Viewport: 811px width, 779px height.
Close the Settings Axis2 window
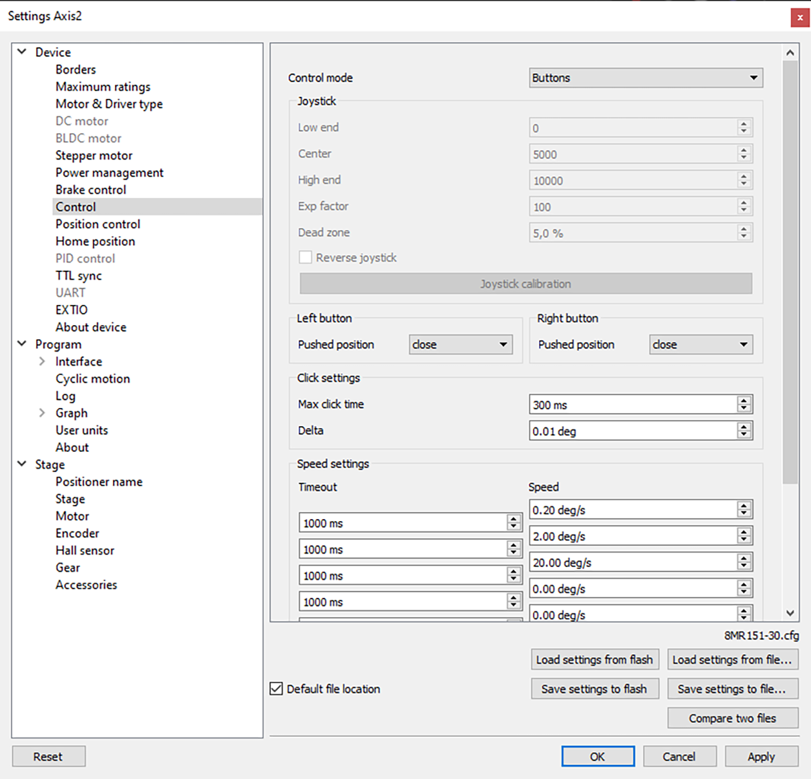[x=799, y=17]
